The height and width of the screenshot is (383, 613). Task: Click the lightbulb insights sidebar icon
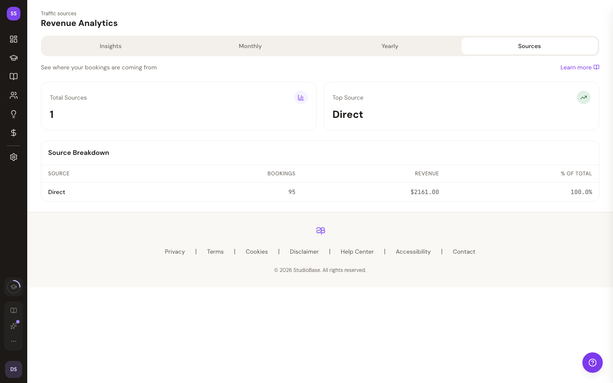coord(14,114)
